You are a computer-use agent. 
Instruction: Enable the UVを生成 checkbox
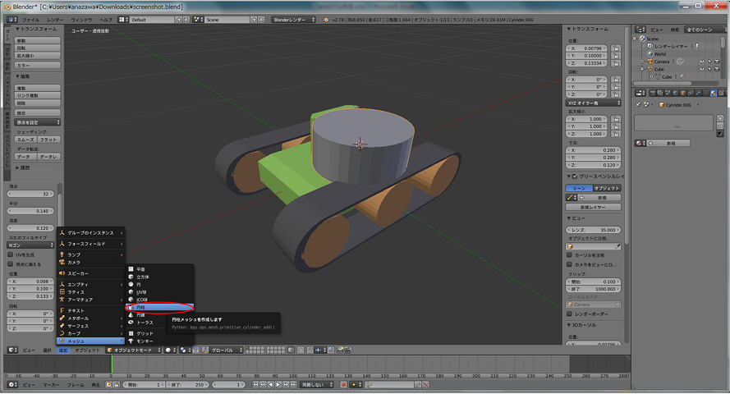10,255
